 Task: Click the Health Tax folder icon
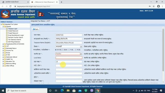click(x=5, y=59)
